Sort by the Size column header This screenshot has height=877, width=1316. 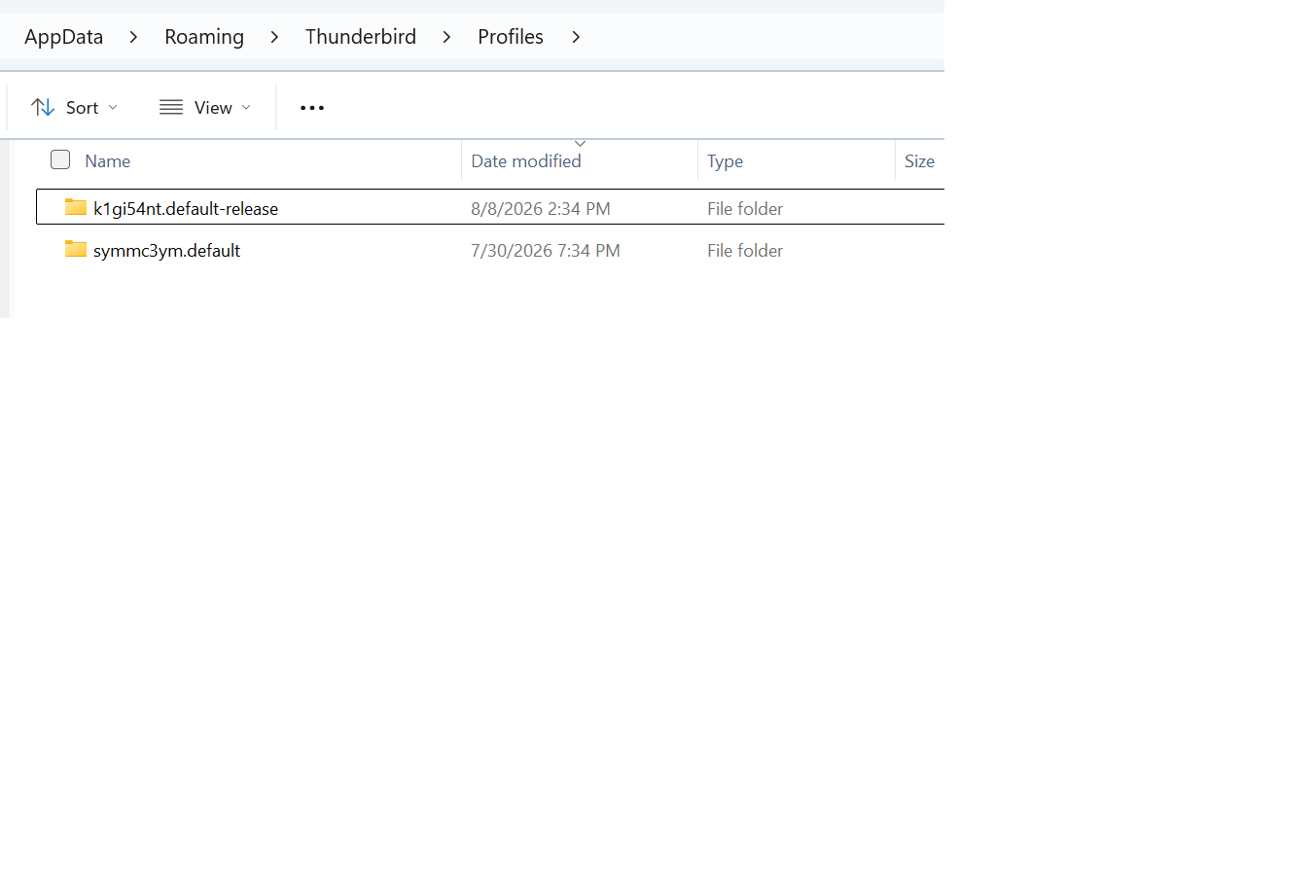click(919, 161)
